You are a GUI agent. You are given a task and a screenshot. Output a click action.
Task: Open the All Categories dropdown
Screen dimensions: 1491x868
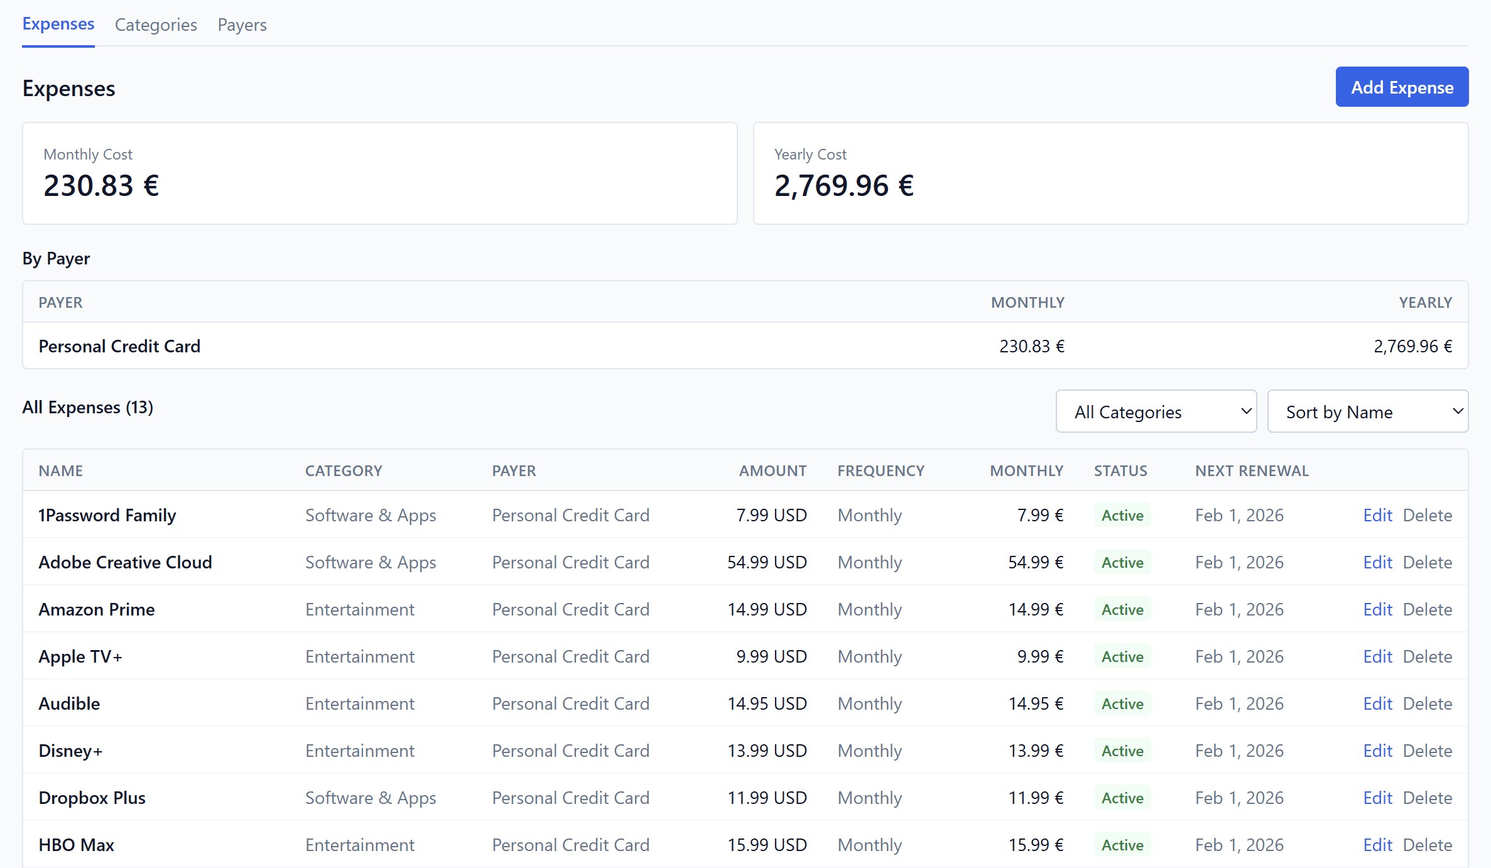(1156, 411)
